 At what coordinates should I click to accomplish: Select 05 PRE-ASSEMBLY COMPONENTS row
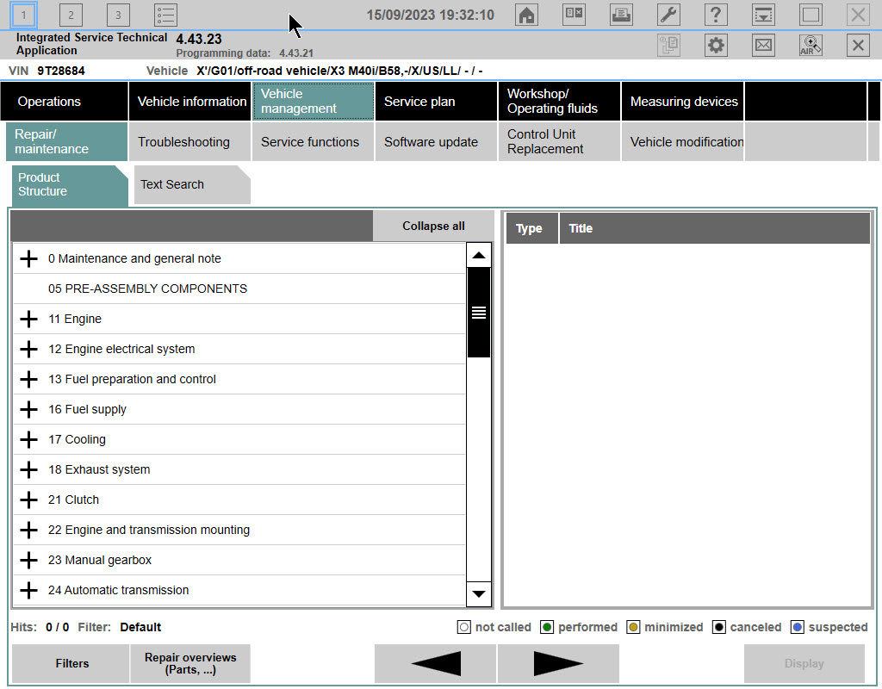239,289
